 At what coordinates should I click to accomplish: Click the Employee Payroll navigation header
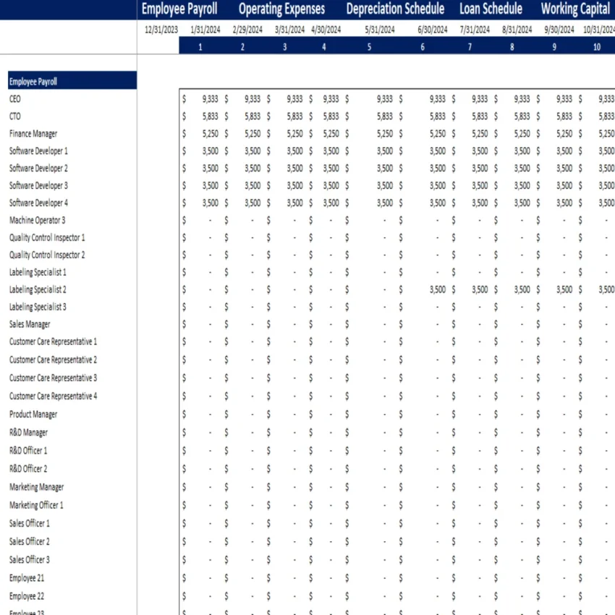[179, 9]
